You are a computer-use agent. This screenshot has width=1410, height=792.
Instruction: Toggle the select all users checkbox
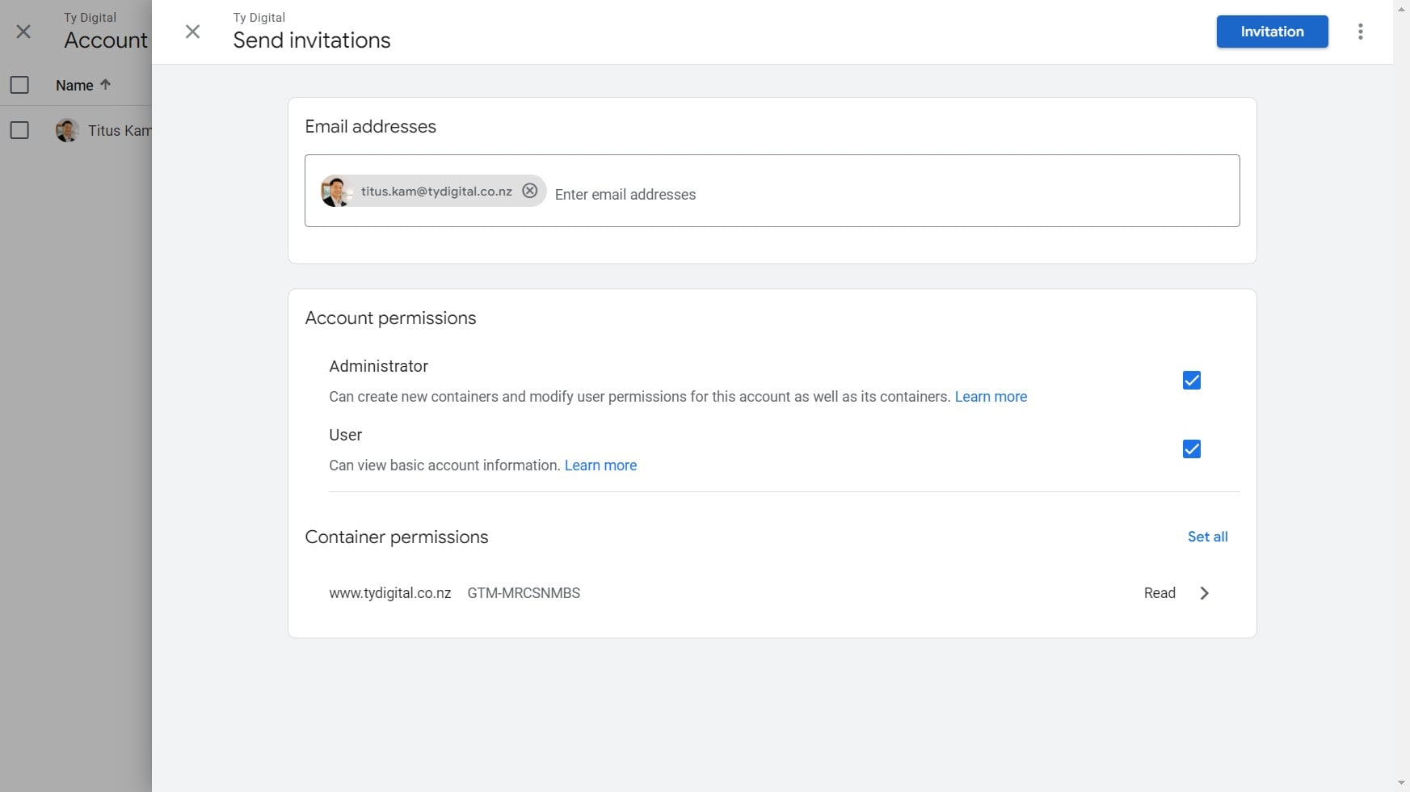[x=19, y=85]
